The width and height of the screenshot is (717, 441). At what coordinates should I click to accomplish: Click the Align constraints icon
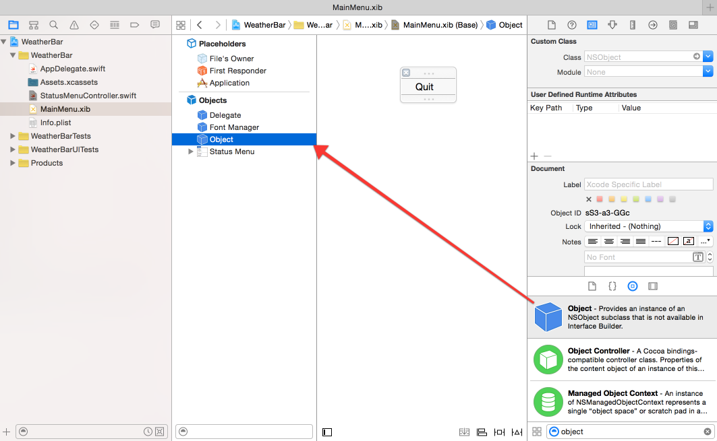click(x=482, y=432)
